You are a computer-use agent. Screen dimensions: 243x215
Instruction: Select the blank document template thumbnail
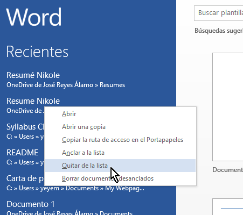coord(228,107)
